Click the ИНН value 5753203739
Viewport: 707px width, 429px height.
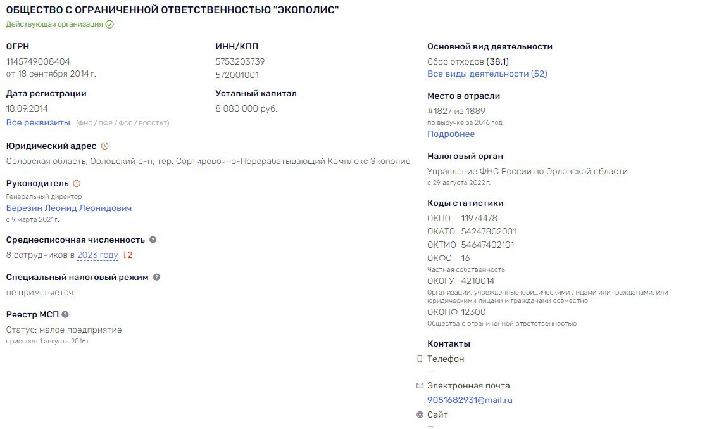(240, 61)
